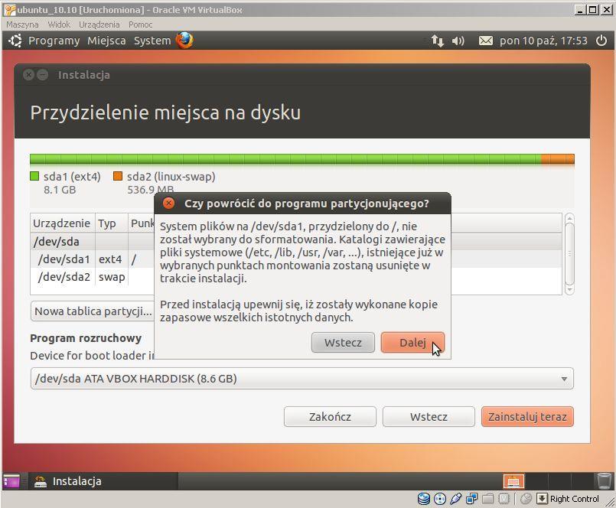Click the trash icon in bottom panel
This screenshot has width=616, height=508.
point(604,480)
